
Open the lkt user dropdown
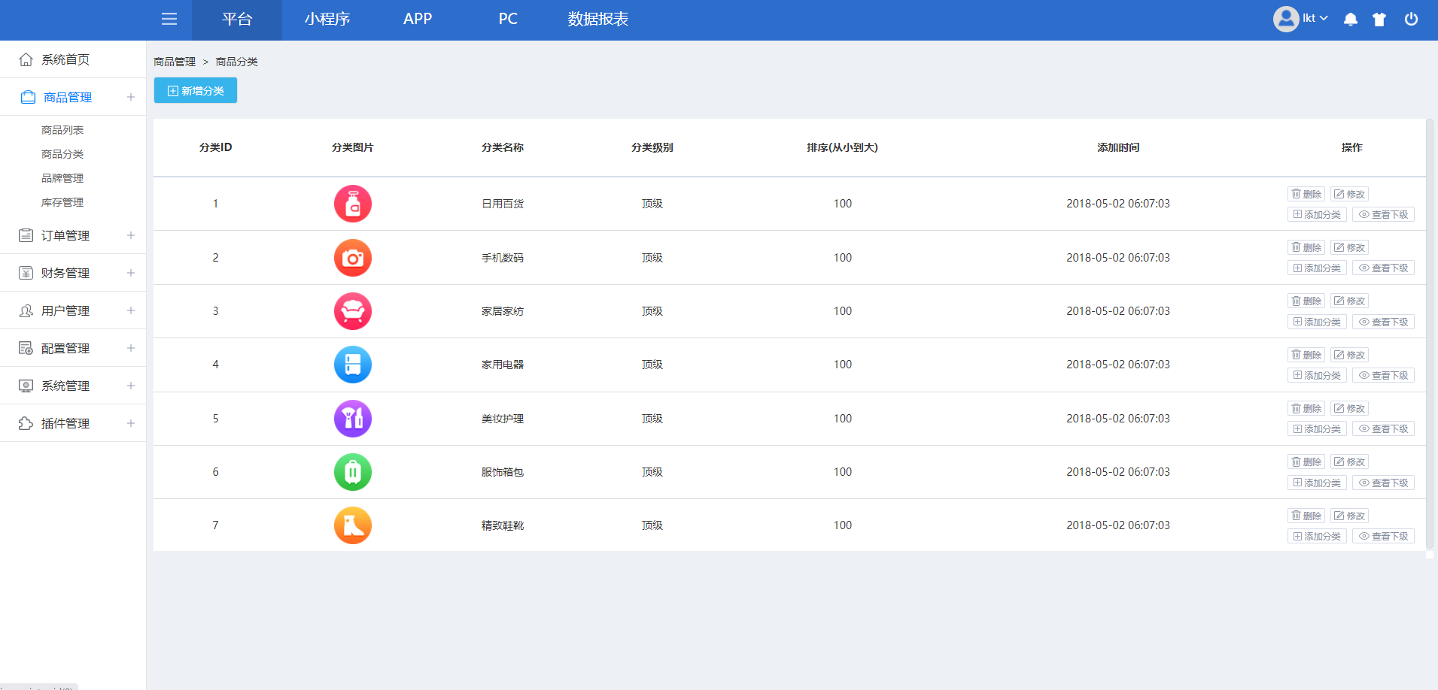[1315, 19]
